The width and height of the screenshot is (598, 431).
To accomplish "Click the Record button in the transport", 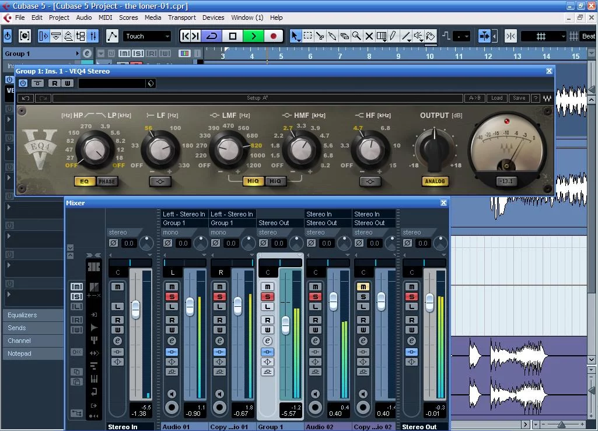I will [273, 36].
